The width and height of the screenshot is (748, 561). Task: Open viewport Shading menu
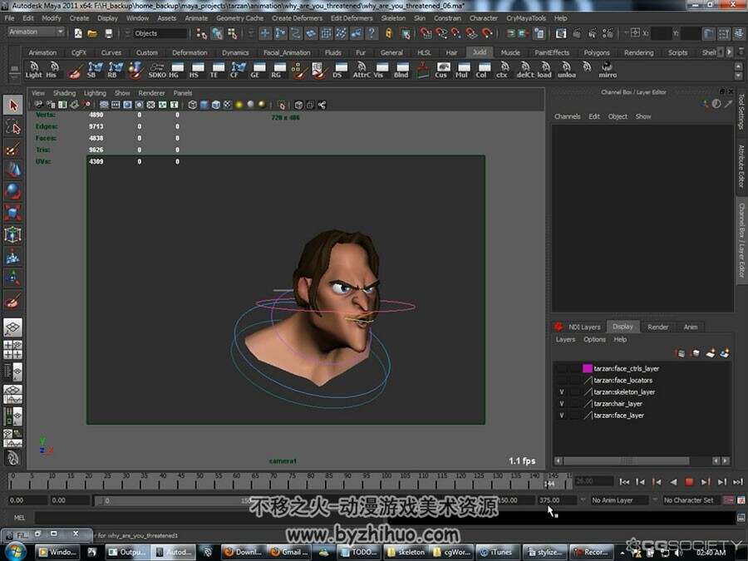click(x=64, y=93)
